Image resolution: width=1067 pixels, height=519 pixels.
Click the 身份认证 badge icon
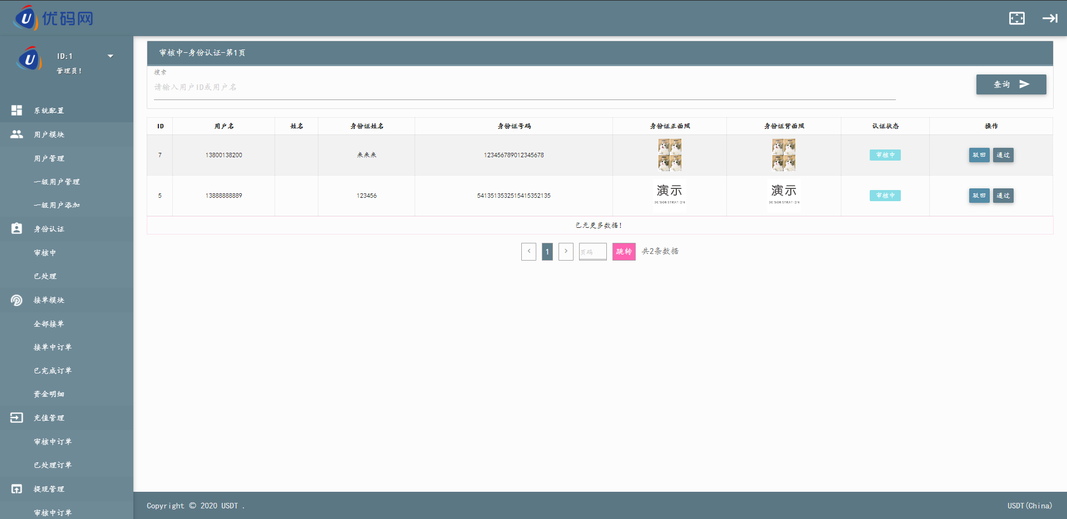17,228
